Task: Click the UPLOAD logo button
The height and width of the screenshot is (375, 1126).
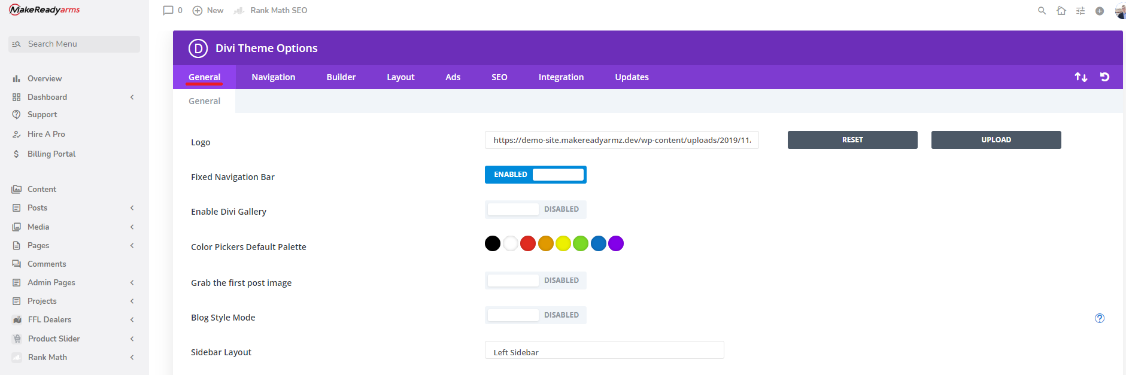Action: pos(996,140)
